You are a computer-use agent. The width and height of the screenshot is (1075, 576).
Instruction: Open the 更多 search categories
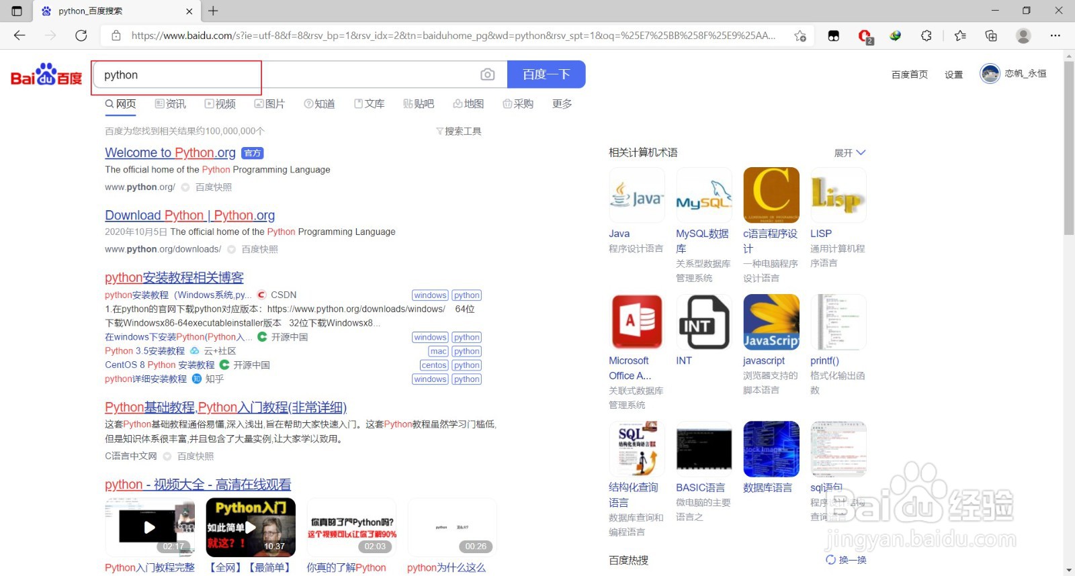pos(562,104)
